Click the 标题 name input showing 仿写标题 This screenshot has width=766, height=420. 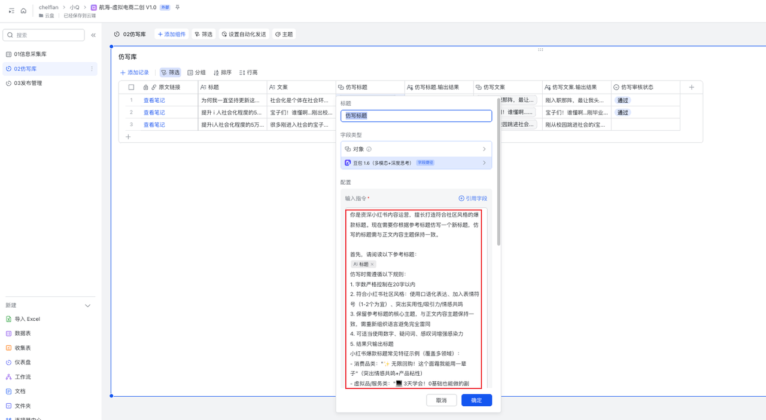[x=417, y=116]
